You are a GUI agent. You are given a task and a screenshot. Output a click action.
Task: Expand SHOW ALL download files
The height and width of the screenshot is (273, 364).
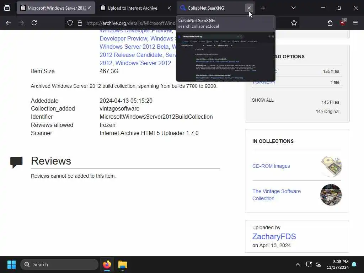pyautogui.click(x=263, y=100)
